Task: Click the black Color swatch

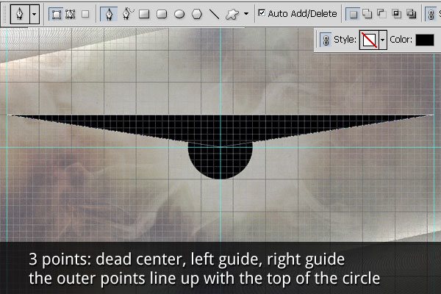Action: tap(424, 40)
